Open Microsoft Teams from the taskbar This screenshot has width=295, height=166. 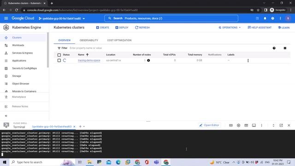156,162
